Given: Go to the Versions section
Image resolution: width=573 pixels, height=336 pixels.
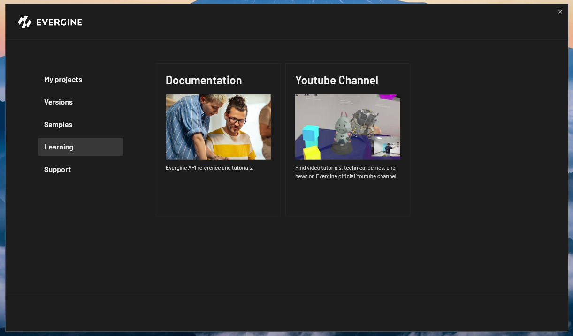Looking at the screenshot, I should (x=58, y=102).
